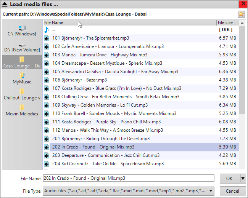Click the favorites star icon
The height and width of the screenshot is (198, 248).
(x=241, y=14)
